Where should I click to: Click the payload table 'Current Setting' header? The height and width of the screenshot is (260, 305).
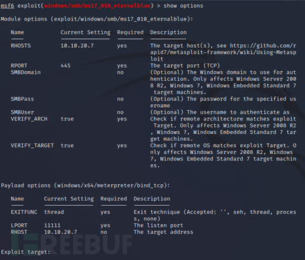[69, 199]
